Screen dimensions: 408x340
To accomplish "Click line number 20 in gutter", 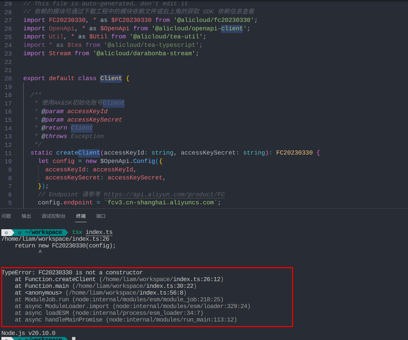I will point(8,78).
